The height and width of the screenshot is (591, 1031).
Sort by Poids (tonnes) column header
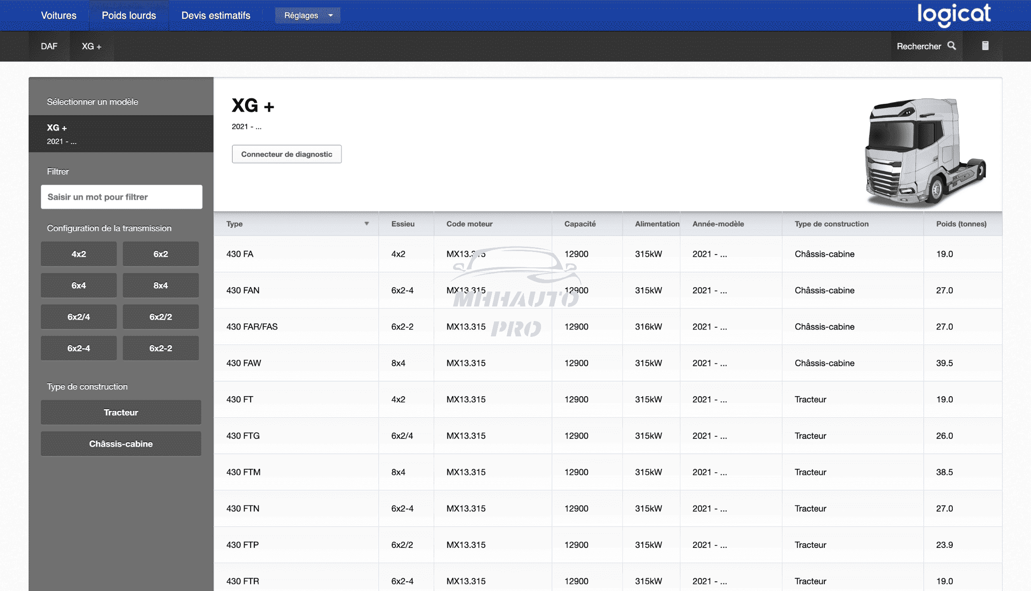961,224
